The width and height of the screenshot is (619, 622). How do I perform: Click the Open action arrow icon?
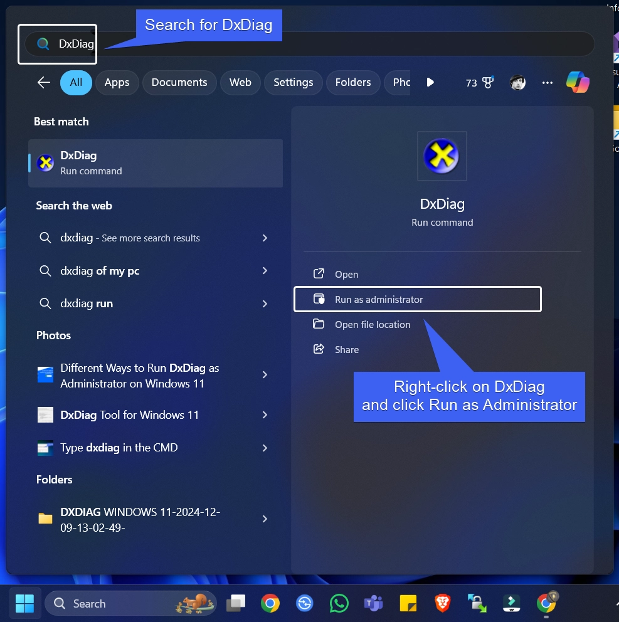[x=319, y=274]
